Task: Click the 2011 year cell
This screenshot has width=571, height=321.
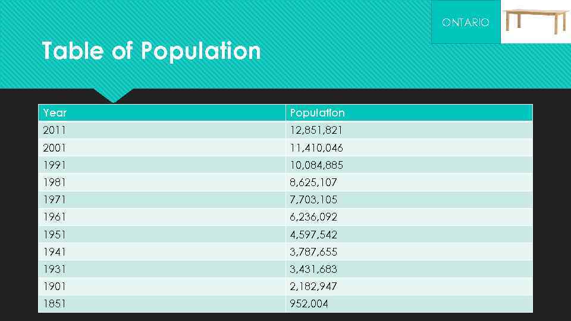Action: click(x=55, y=130)
